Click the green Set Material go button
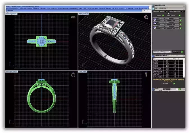190x133 pixels. (x=182, y=52)
